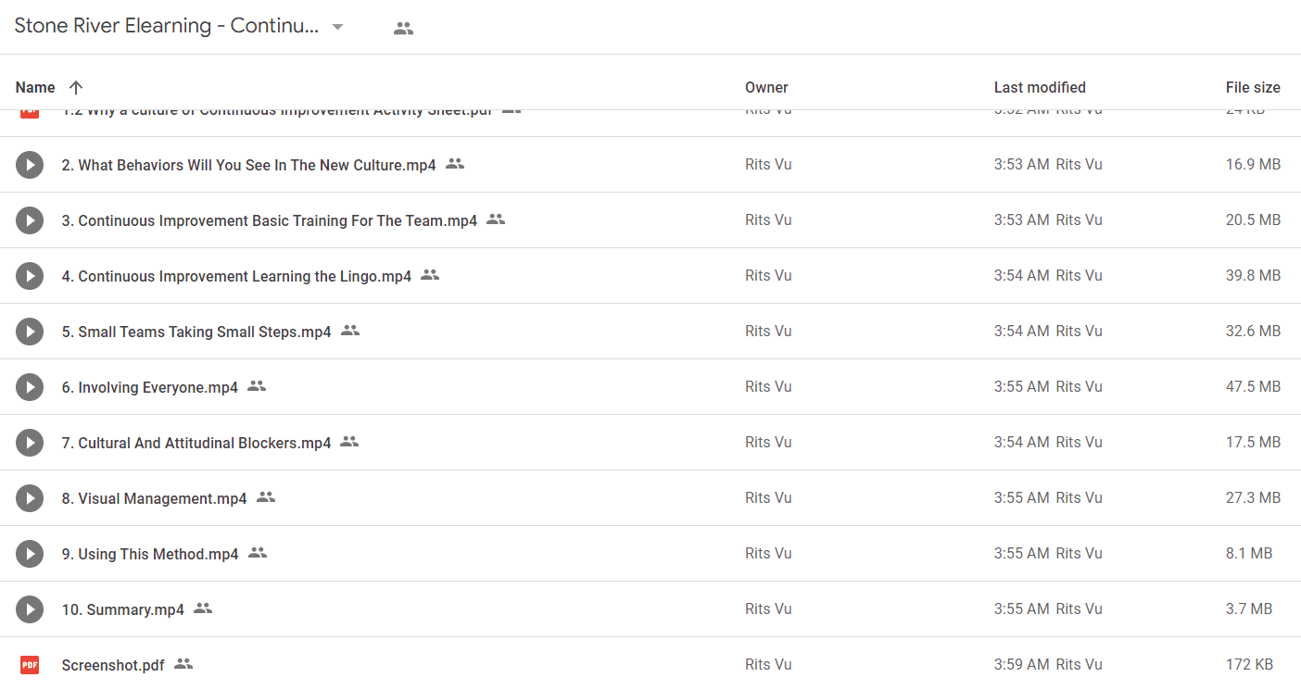Viewport: 1301px width, 690px height.
Task: Open the folder name dropdown arrow
Action: 338,27
